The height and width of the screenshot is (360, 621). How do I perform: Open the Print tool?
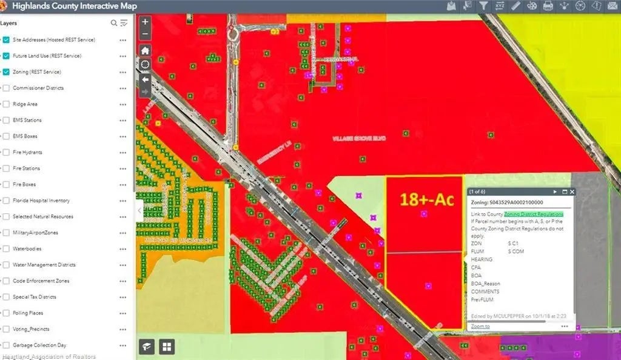[548, 6]
